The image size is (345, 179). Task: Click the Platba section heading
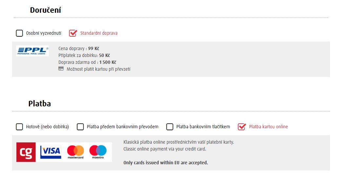40,104
